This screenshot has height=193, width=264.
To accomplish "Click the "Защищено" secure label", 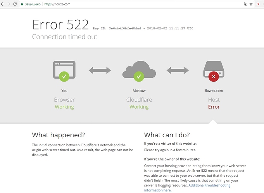I will pyautogui.click(x=33, y=4).
